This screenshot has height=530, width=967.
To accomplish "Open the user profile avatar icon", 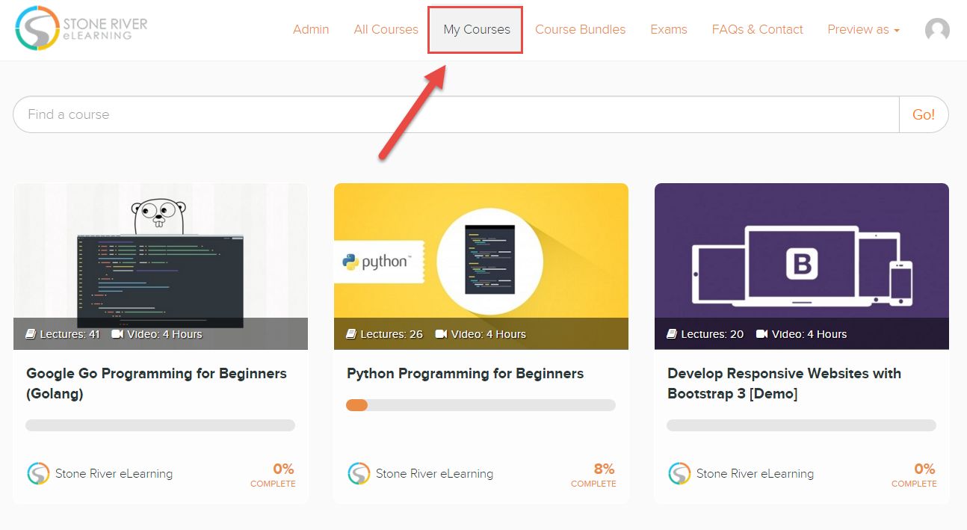I will [x=937, y=30].
